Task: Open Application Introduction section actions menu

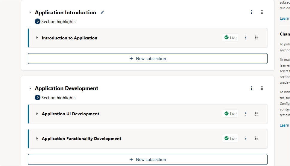Action: 251,12
